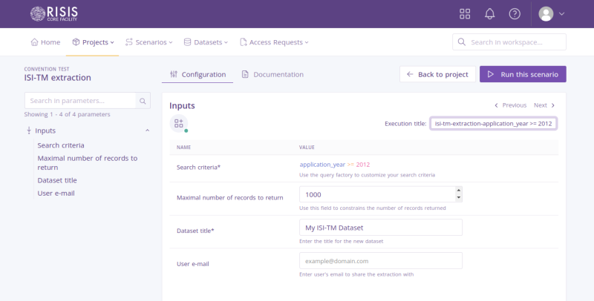594x301 pixels.
Task: Click the user avatar icon
Action: [x=546, y=14]
